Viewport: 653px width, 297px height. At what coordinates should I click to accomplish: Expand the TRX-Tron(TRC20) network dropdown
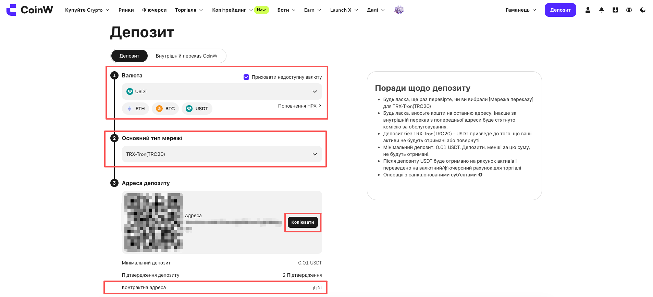[x=222, y=154]
